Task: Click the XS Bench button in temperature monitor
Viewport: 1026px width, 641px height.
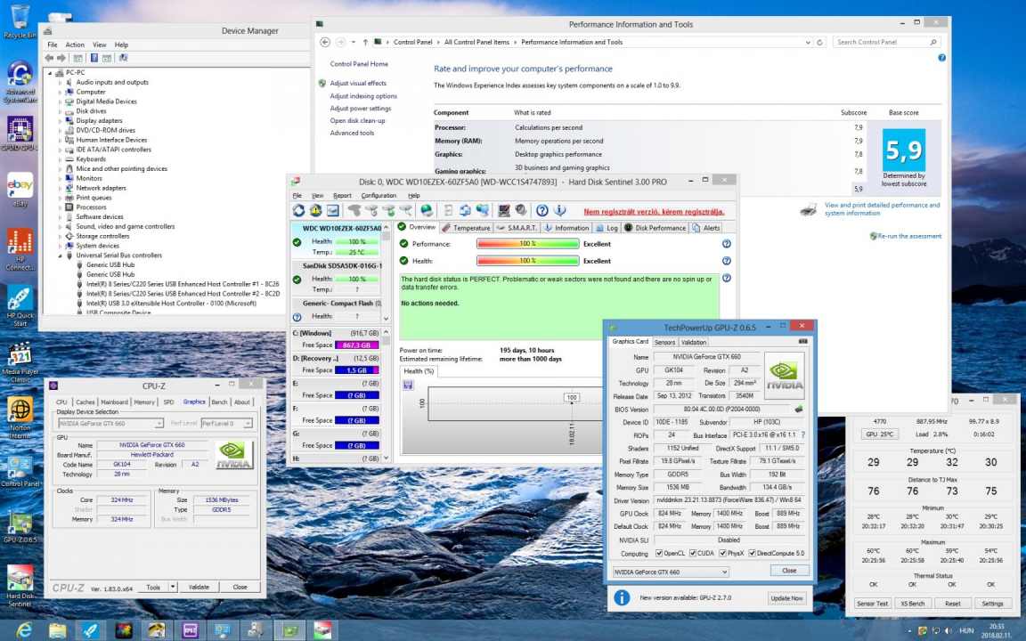Action: click(x=912, y=603)
